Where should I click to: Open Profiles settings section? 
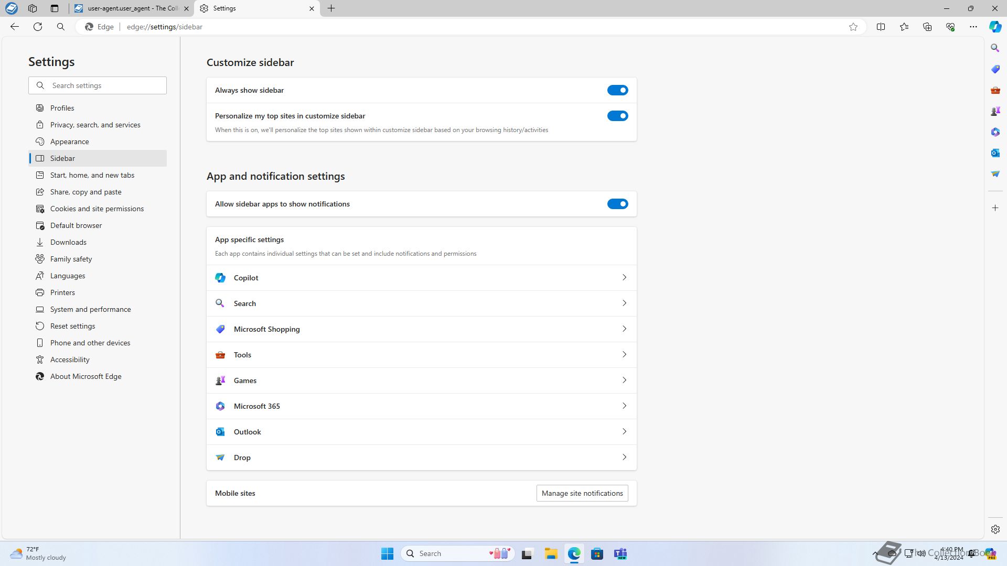point(98,108)
